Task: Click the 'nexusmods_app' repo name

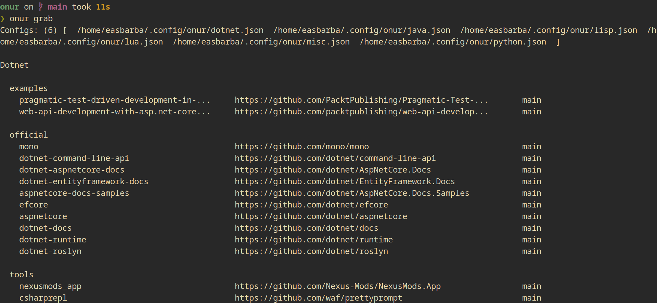Action: tap(50, 286)
